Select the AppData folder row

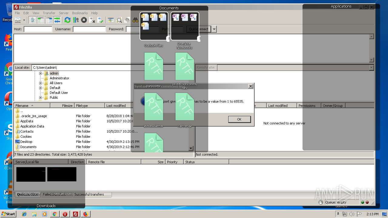click(27, 121)
